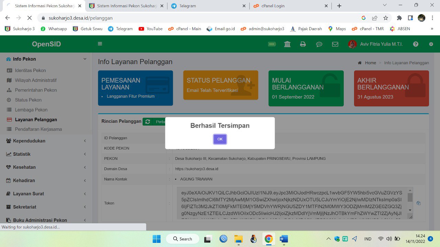Click the refresh icon beside Perbarui
The width and height of the screenshot is (440, 247).
[147, 121]
